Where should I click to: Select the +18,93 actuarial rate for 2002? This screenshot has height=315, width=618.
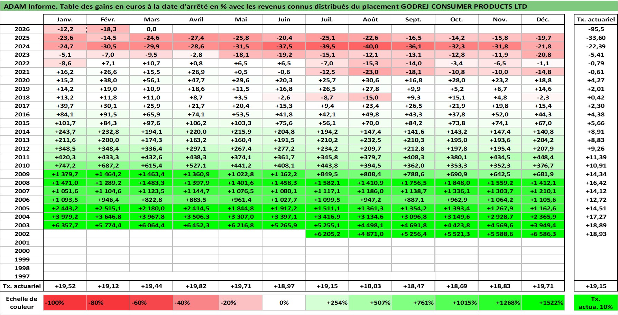point(596,234)
